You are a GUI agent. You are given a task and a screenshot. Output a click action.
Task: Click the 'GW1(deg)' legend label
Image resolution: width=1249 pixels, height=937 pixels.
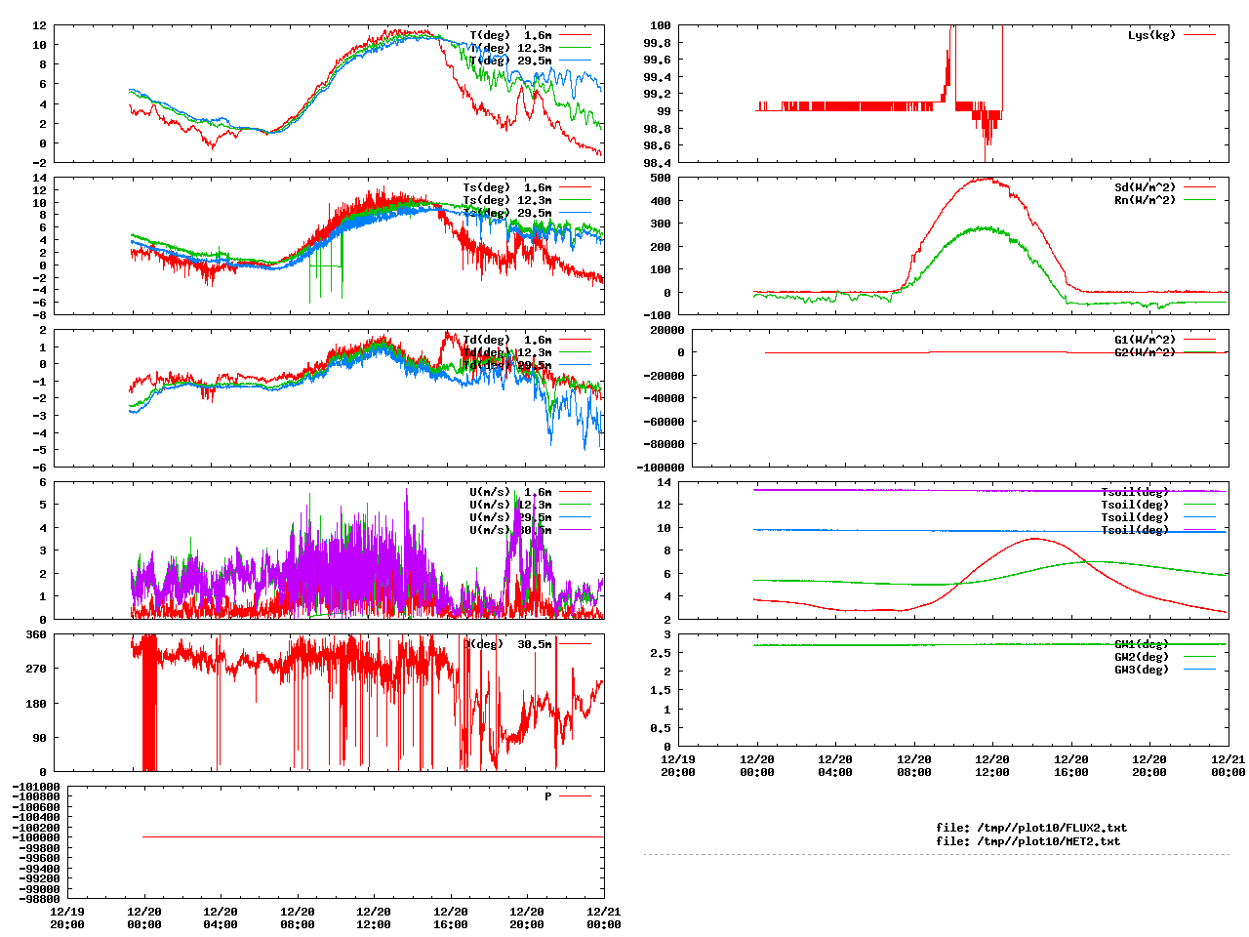[x=1142, y=644]
